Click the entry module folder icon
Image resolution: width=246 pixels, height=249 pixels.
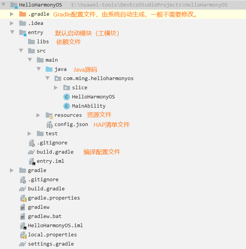point(23,33)
